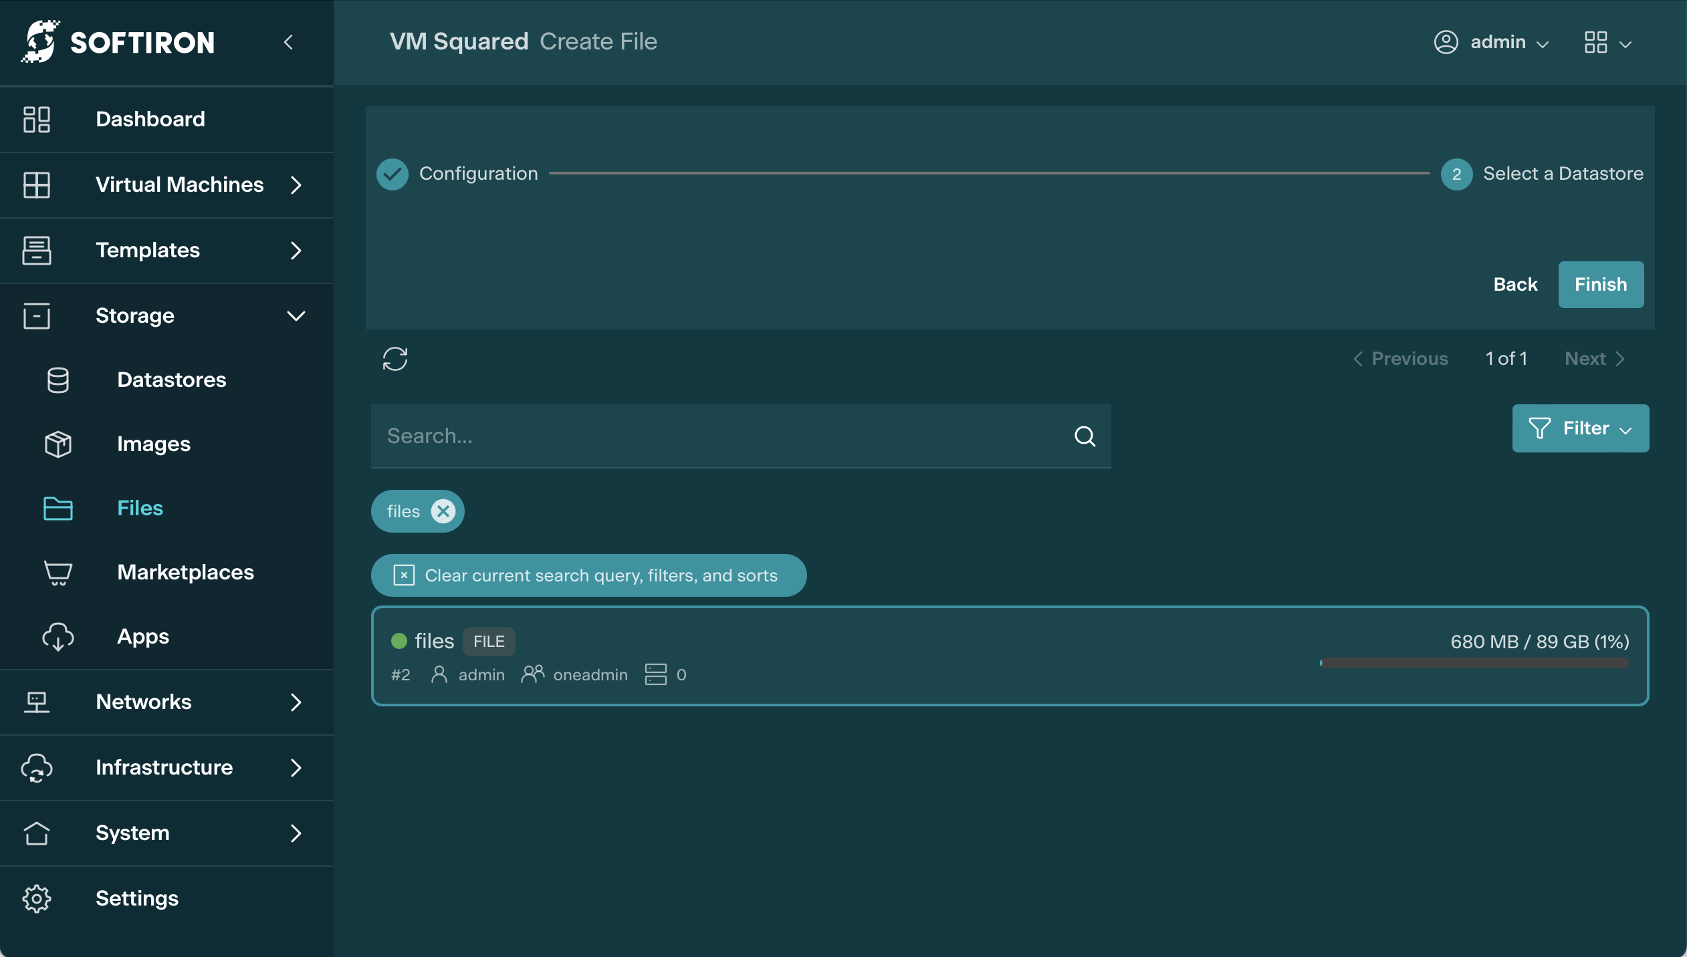Viewport: 1687px width, 957px height.
Task: Click the Settings gear icon
Action: pos(37,898)
